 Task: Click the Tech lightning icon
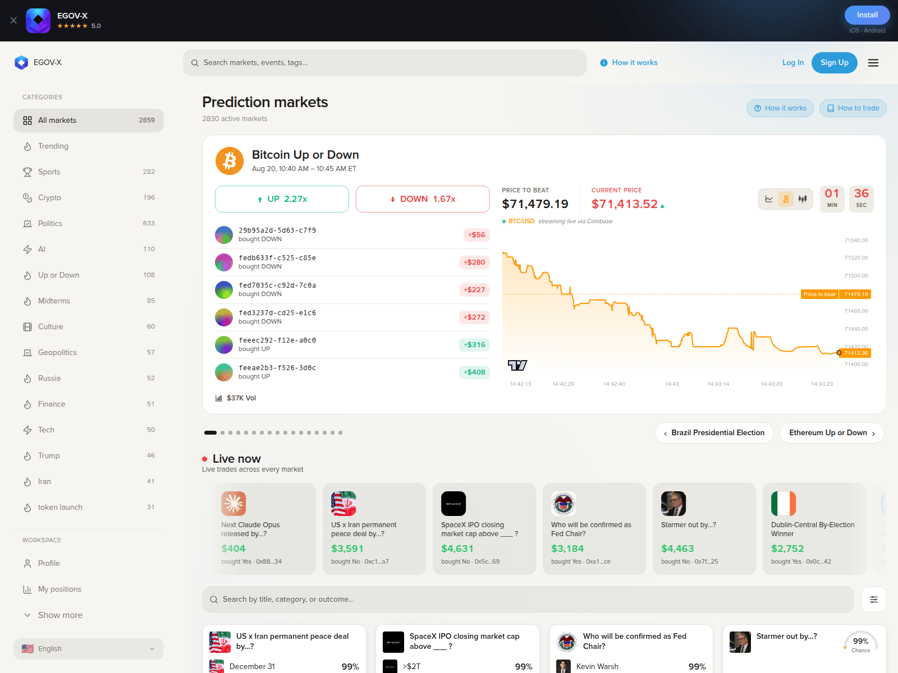[28, 430]
